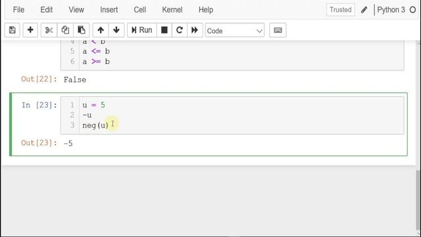Open the Edit menu
Screen dimensions: 421x237
click(47, 10)
